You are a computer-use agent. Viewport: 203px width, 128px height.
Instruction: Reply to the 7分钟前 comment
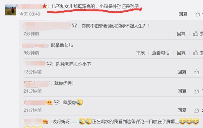pyautogui.click(x=181, y=34)
